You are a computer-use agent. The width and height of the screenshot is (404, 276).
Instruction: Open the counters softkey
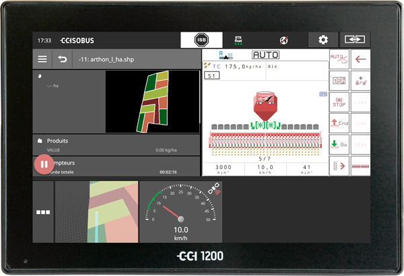[340, 81]
